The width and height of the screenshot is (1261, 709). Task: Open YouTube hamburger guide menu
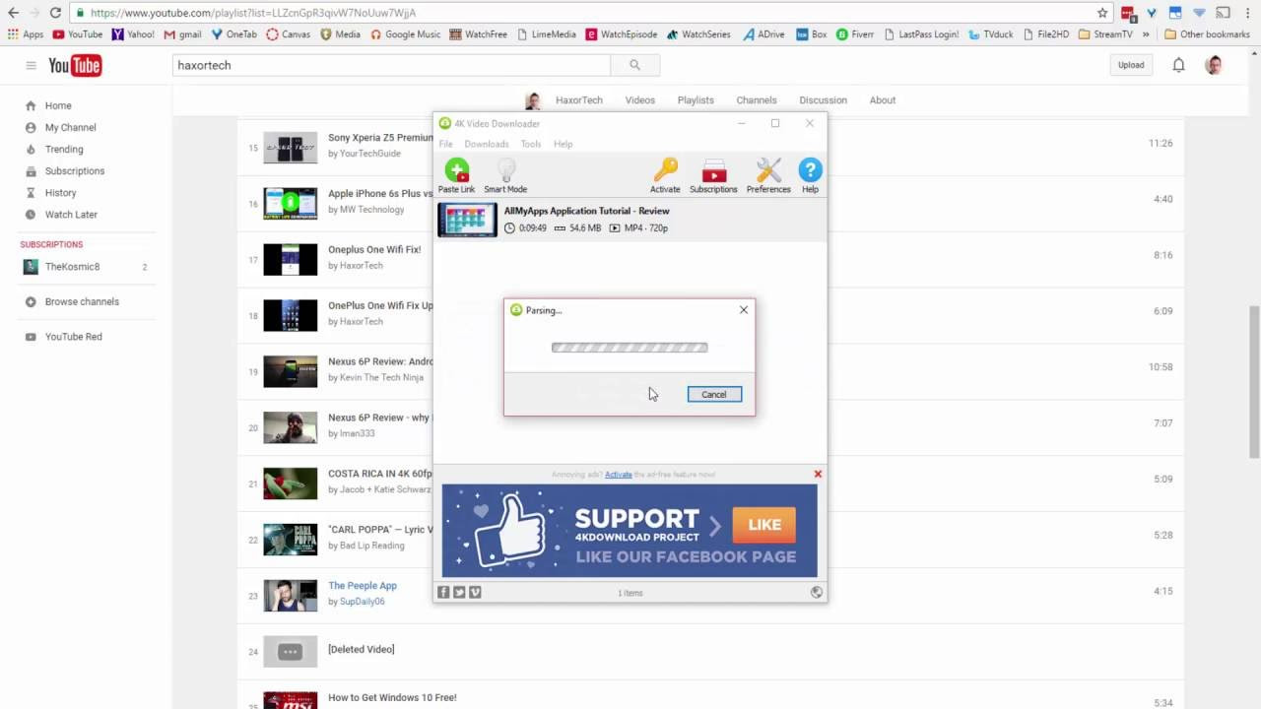click(31, 65)
